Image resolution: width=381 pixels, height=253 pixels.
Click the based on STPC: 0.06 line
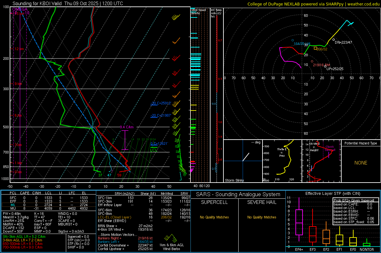point(354,218)
